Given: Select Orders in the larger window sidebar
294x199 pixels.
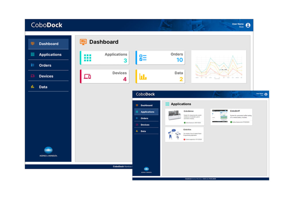Looking at the screenshot, I should (45, 65).
